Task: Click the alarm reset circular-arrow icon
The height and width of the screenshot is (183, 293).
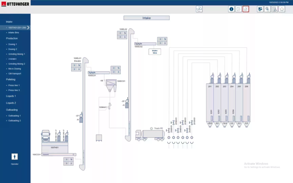Action: click(199, 9)
